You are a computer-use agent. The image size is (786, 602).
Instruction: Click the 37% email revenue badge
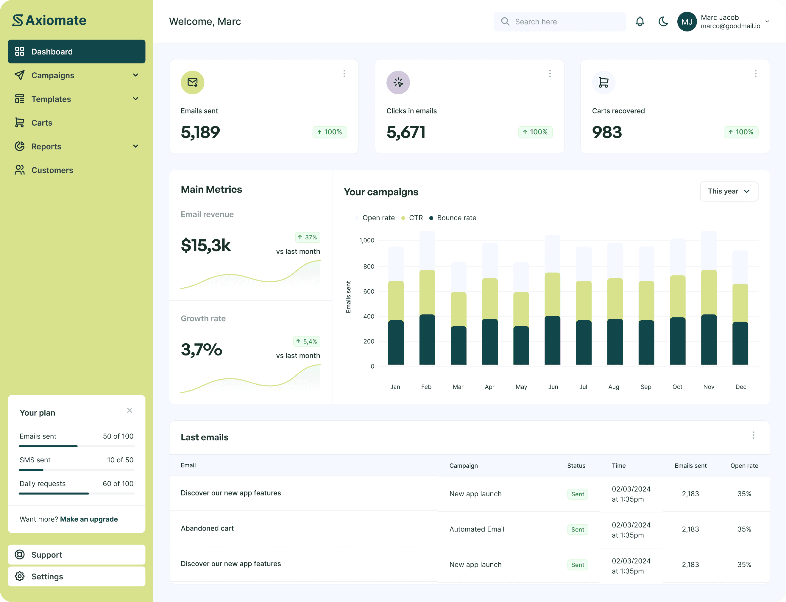click(307, 237)
